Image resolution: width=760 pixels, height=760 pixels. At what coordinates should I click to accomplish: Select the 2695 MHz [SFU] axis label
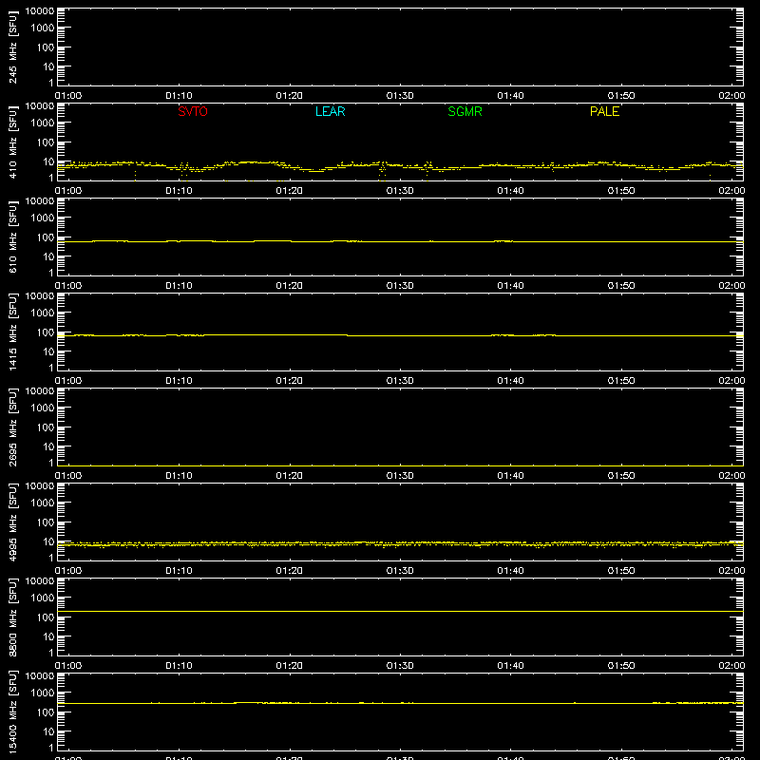coord(12,427)
